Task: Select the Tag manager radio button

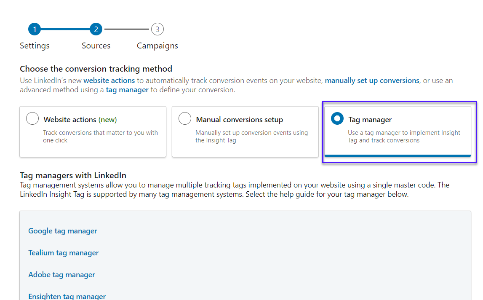Action: coord(337,118)
